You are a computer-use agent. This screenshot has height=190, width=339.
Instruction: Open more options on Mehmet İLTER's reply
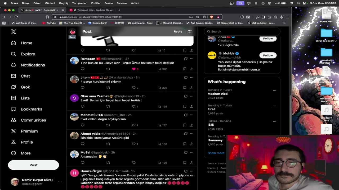click(x=191, y=115)
